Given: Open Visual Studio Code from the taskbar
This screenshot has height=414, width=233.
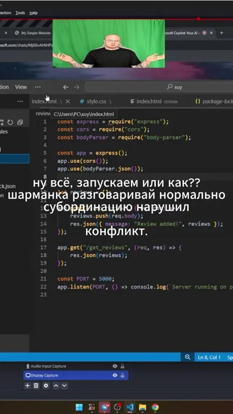Looking at the screenshot, I should [x=129, y=407].
